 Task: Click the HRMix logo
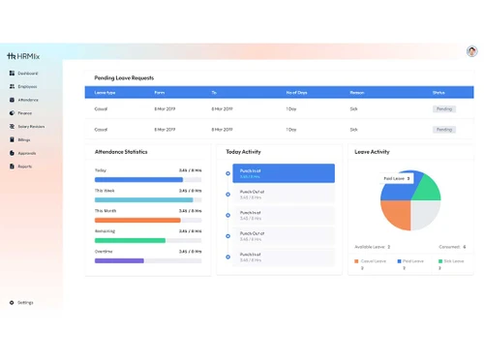(x=23, y=56)
